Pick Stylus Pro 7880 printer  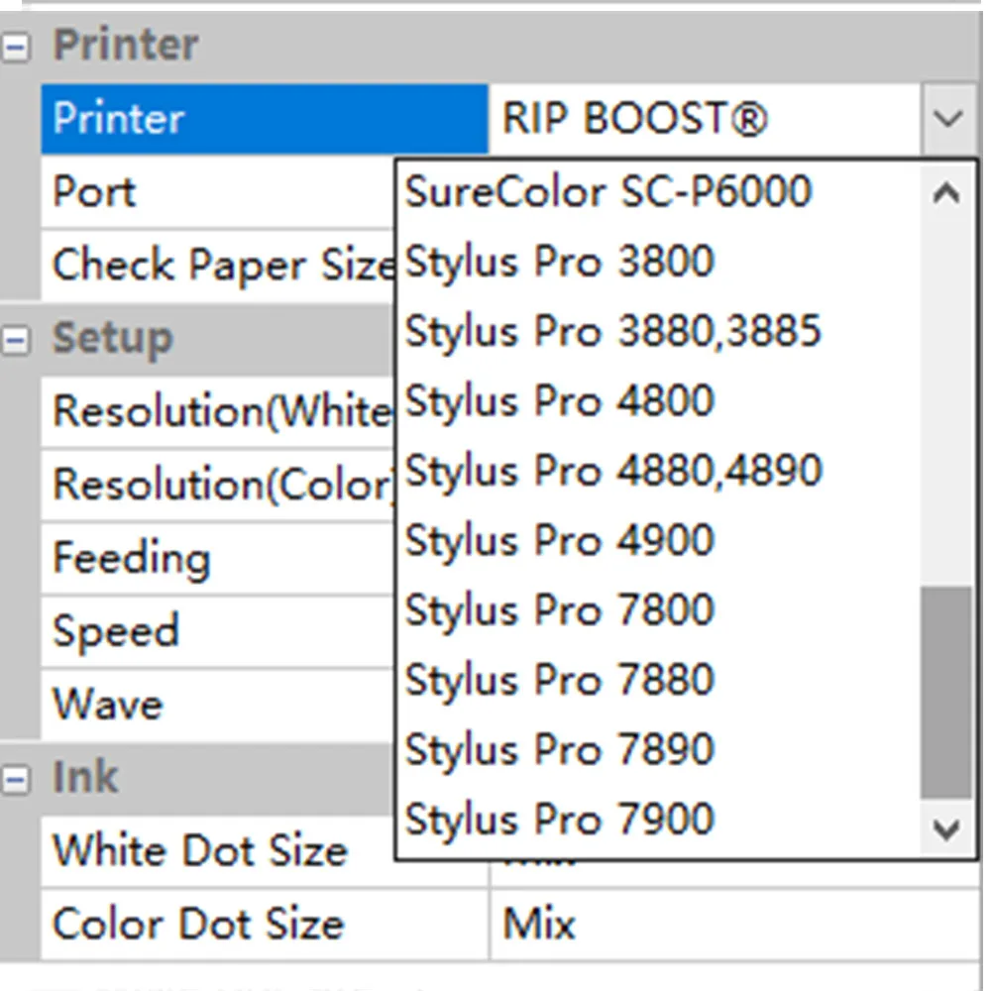pyautogui.click(x=559, y=681)
